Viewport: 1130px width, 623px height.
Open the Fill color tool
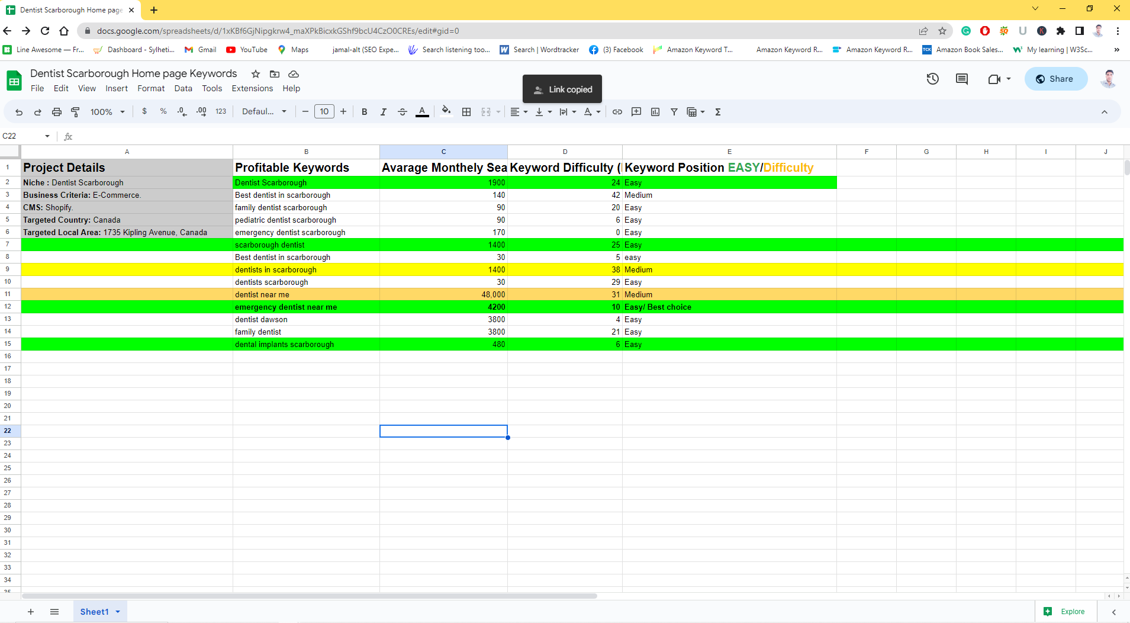pyautogui.click(x=446, y=111)
